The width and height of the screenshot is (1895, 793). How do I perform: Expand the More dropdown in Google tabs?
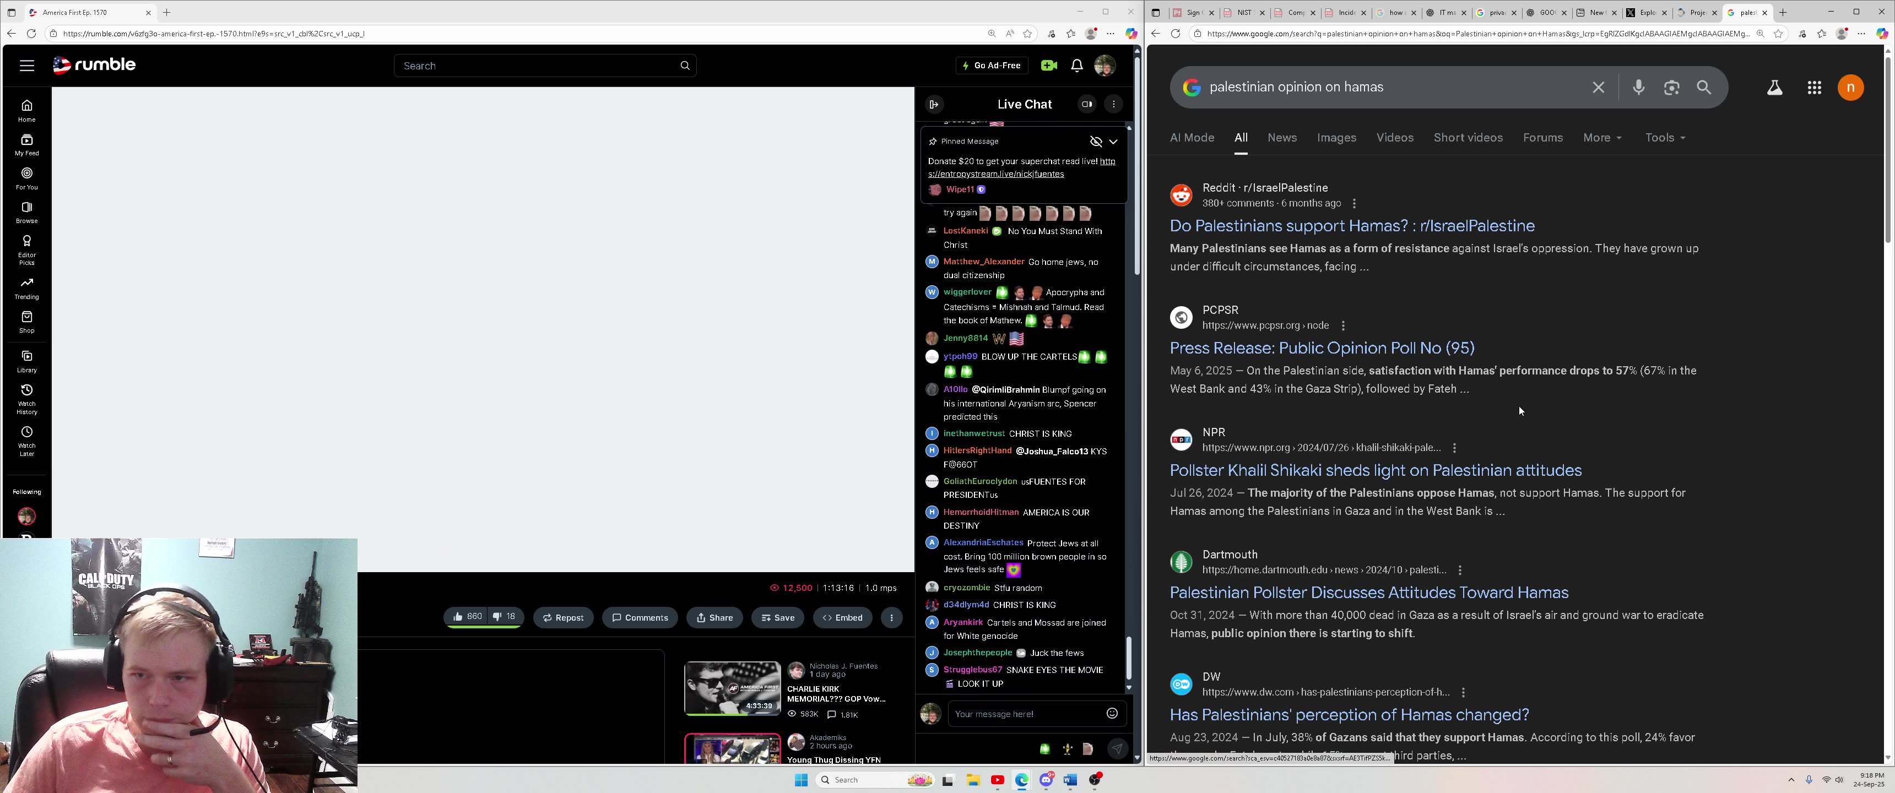[x=1602, y=138]
